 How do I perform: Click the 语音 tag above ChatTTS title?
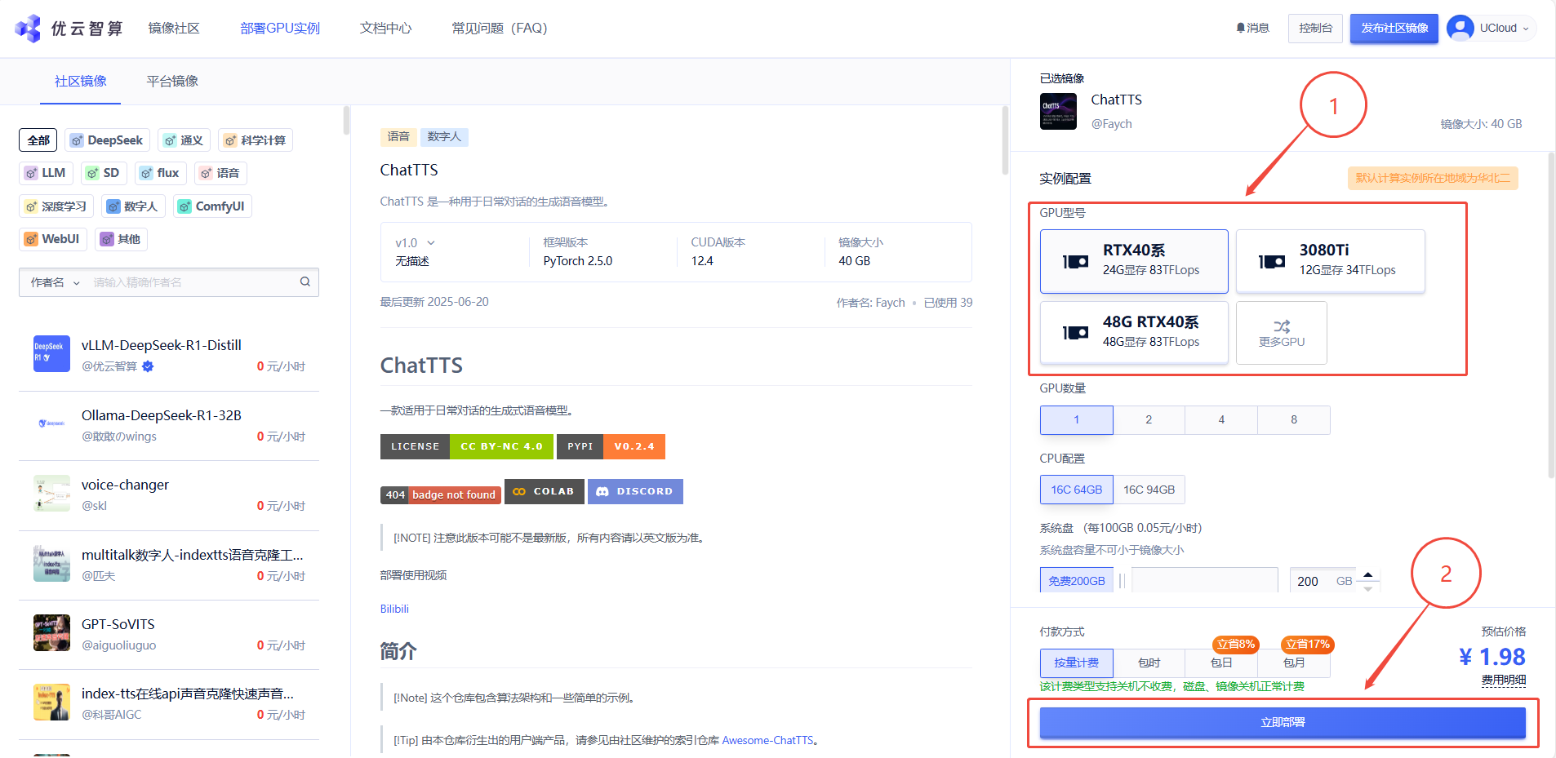(398, 136)
